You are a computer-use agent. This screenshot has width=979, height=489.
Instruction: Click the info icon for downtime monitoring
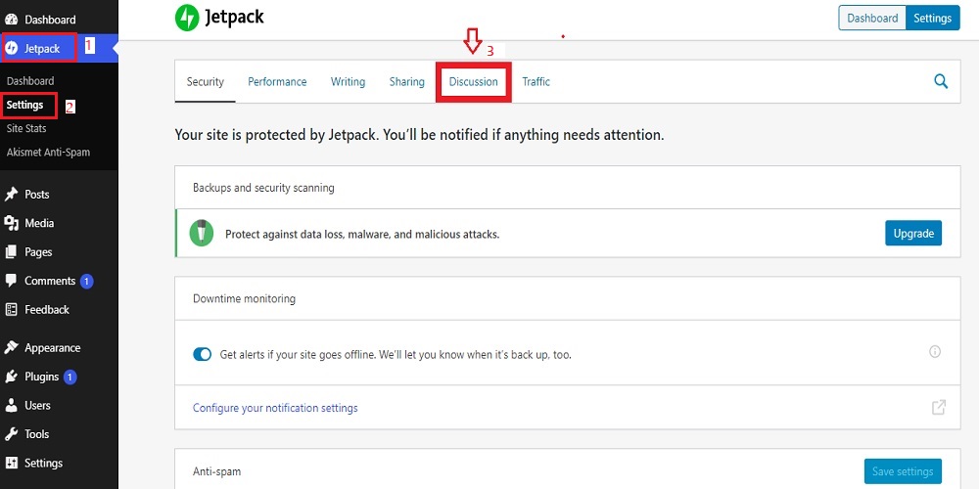(x=935, y=352)
